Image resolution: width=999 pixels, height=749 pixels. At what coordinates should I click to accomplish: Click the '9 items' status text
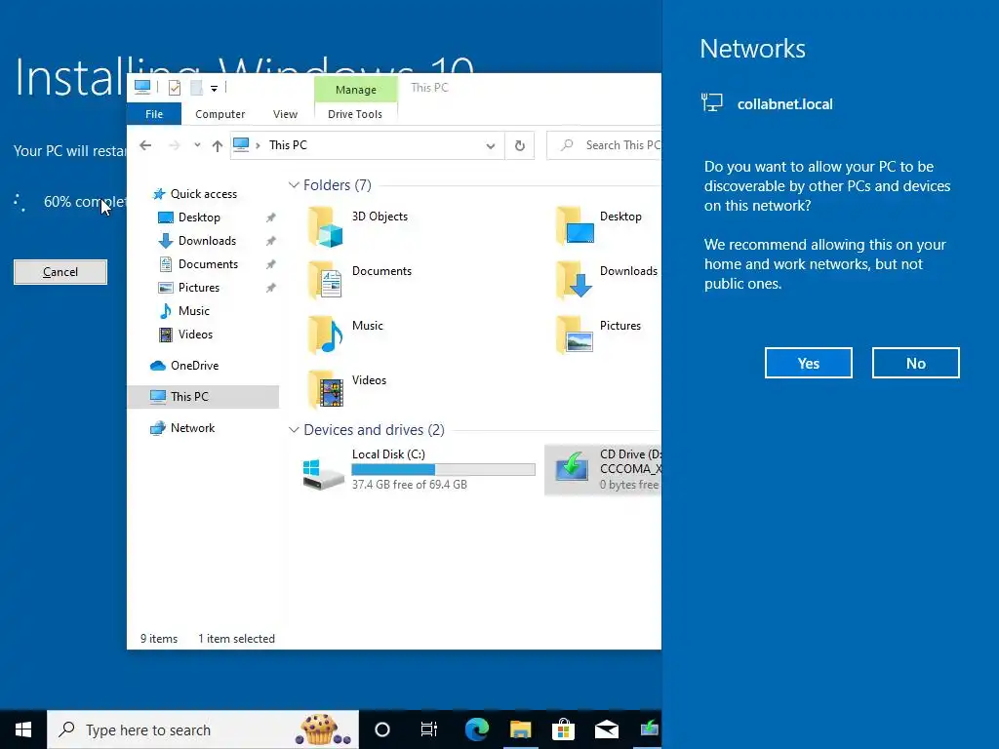pyautogui.click(x=159, y=639)
